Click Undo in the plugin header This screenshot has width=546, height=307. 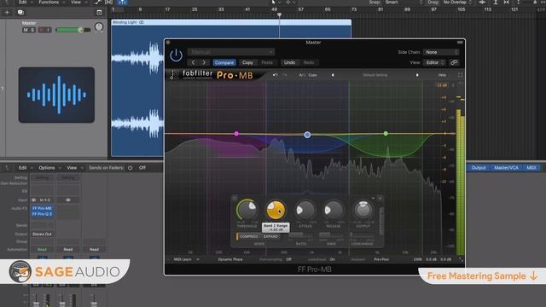289,62
